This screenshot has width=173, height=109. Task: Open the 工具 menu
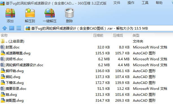click(145, 3)
